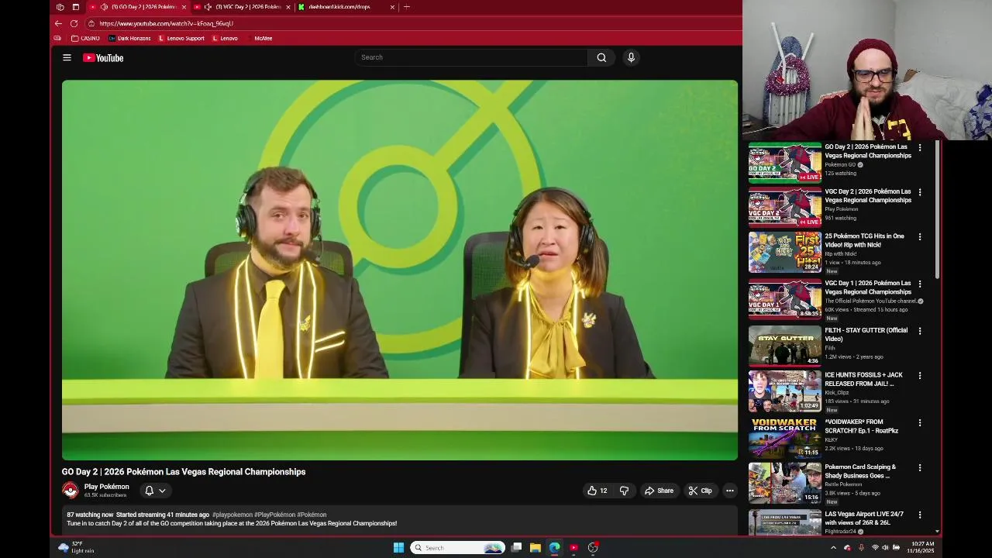Screen dimensions: 992x558
Task: Open a new browser tab
Action: click(407, 7)
